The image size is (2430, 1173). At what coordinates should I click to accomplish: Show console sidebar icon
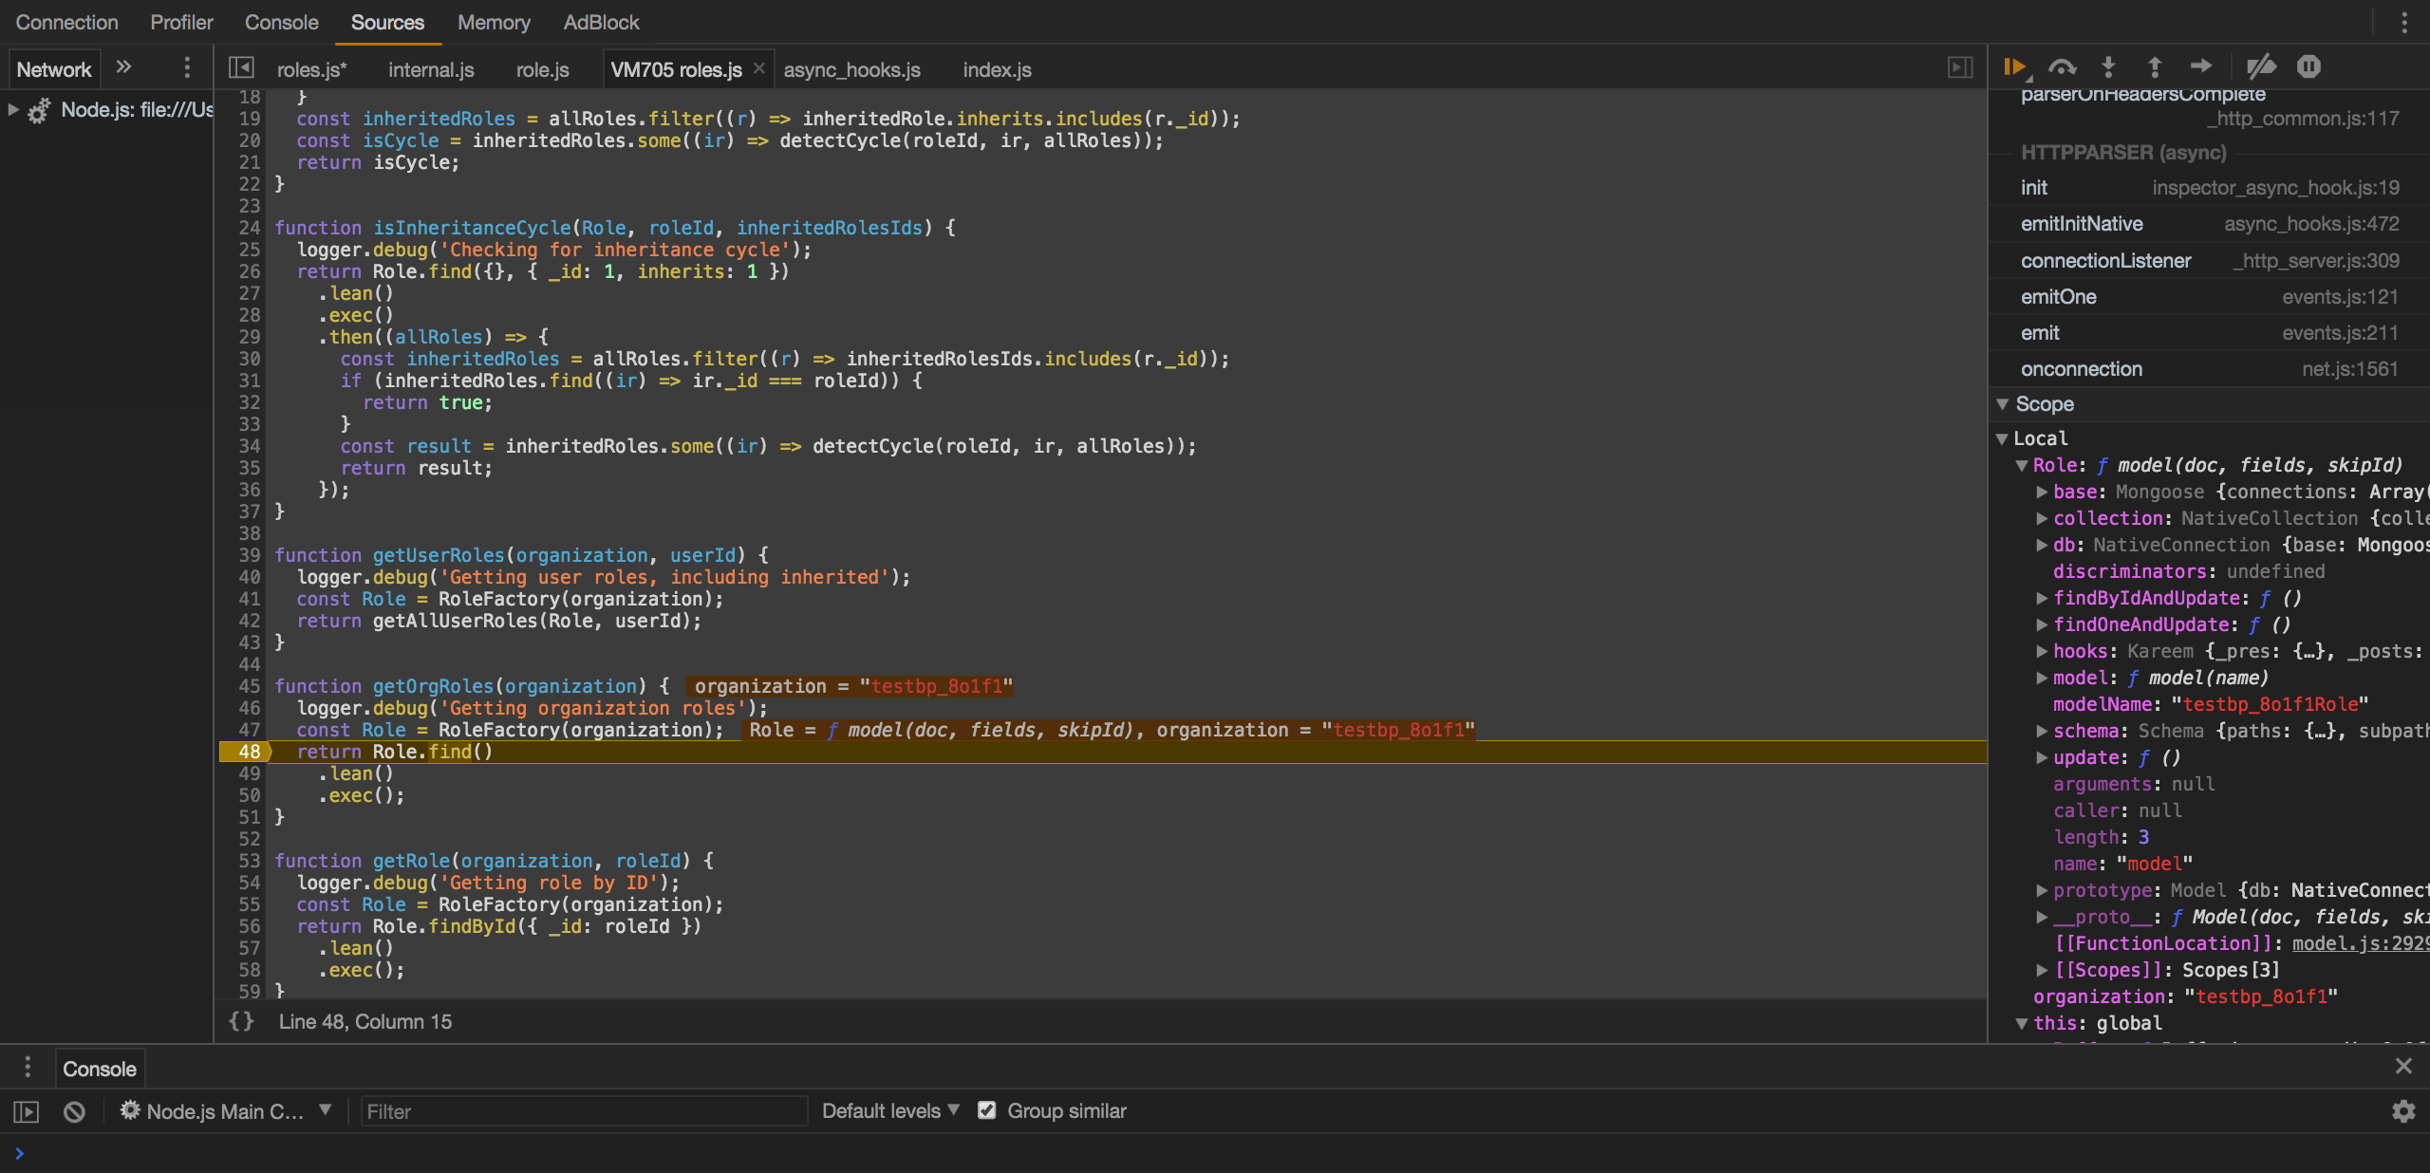26,1111
